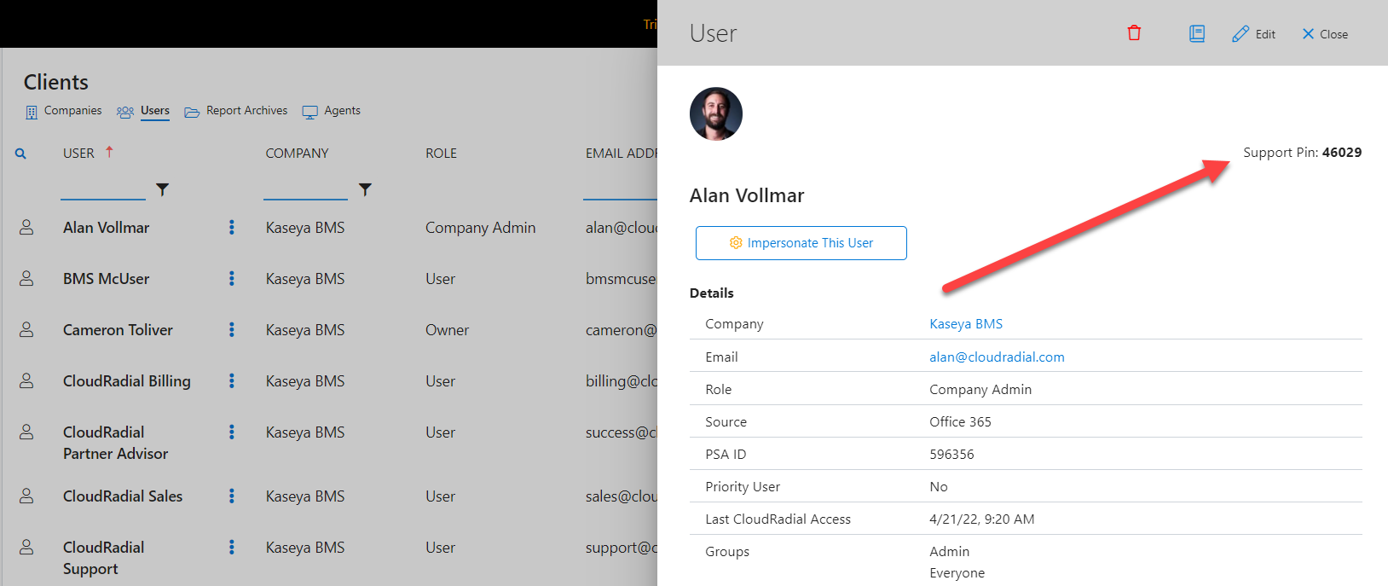Viewport: 1388px width, 586px height.
Task: Focus the USER filter text field
Action: coord(103,189)
